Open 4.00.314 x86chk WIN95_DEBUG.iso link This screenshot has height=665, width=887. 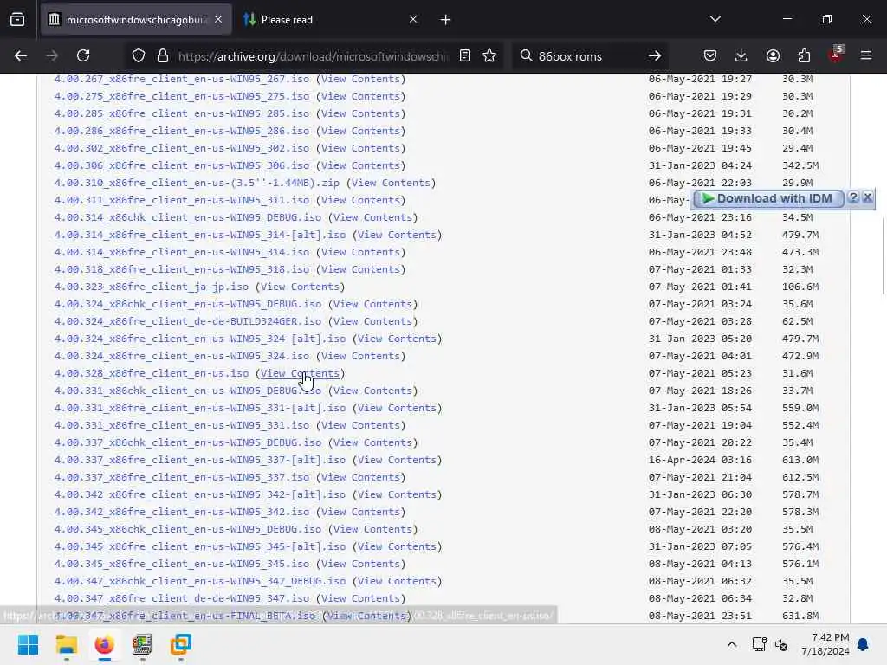pos(188,217)
